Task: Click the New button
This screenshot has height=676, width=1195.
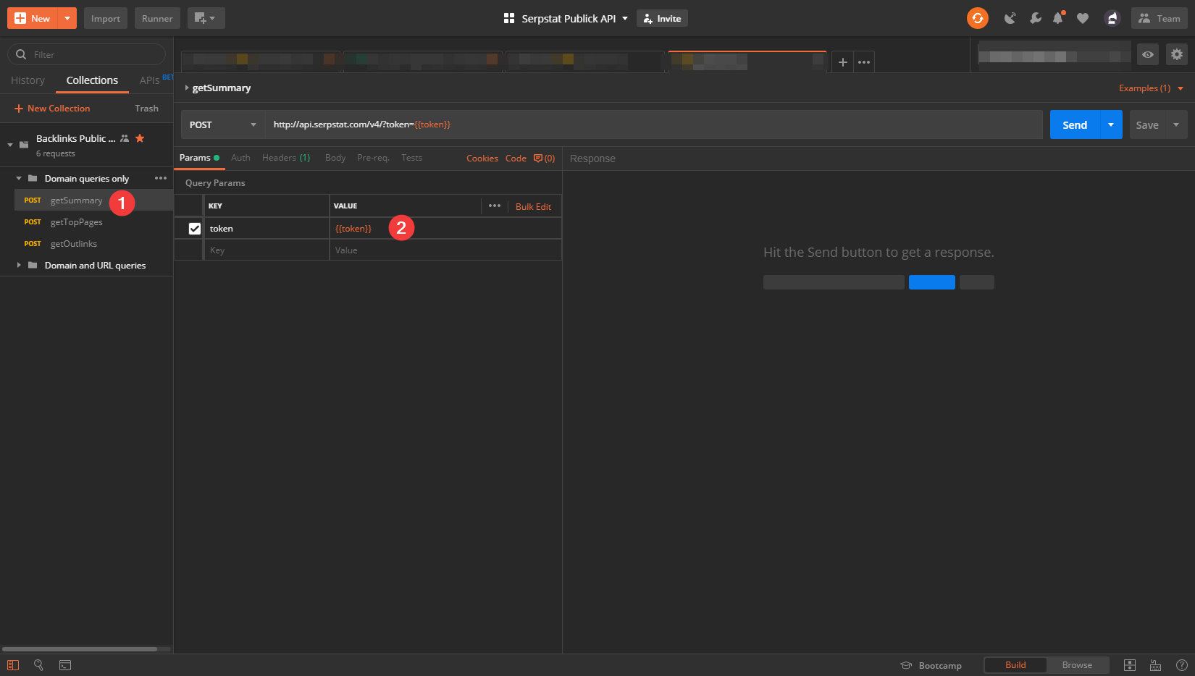Action: click(x=33, y=18)
